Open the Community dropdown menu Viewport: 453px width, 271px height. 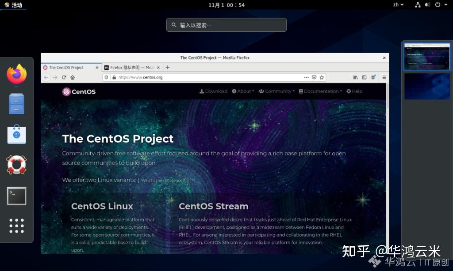click(x=276, y=91)
